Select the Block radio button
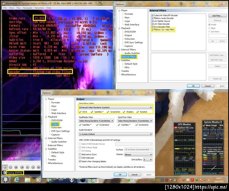229x191 pixels. (210, 28)
